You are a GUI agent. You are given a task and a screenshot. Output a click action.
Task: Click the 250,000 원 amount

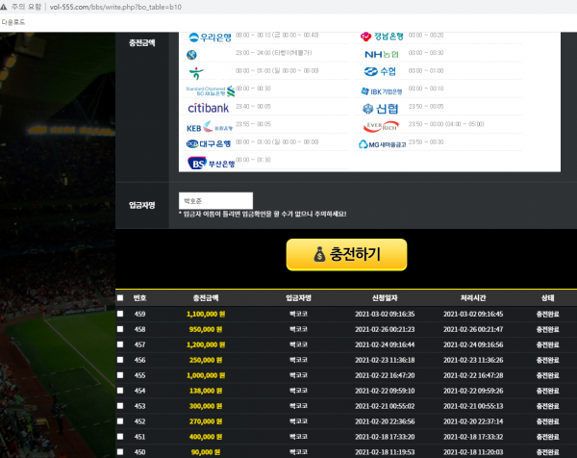[206, 360]
